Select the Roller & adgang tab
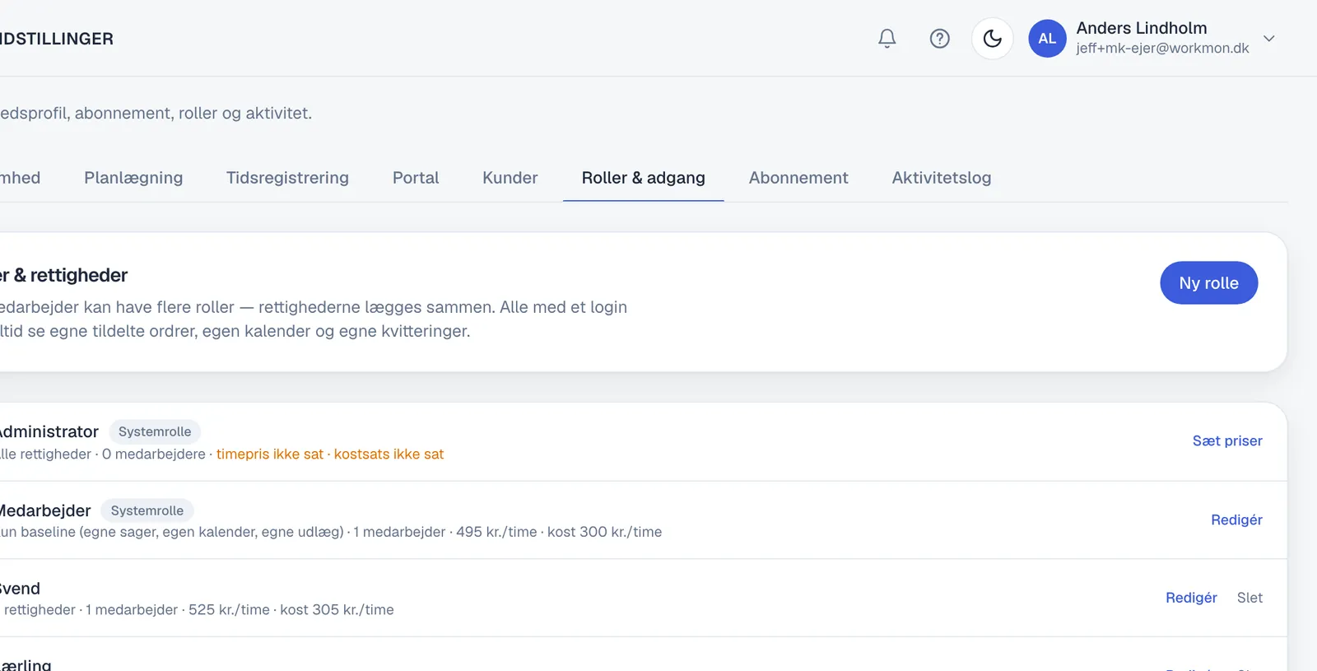The image size is (1317, 671). click(x=643, y=178)
